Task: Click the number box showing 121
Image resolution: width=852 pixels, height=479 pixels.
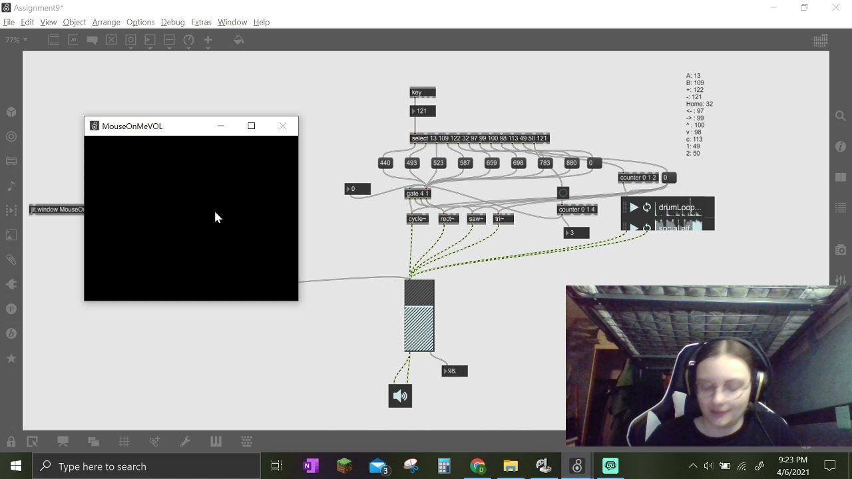Action: point(423,111)
